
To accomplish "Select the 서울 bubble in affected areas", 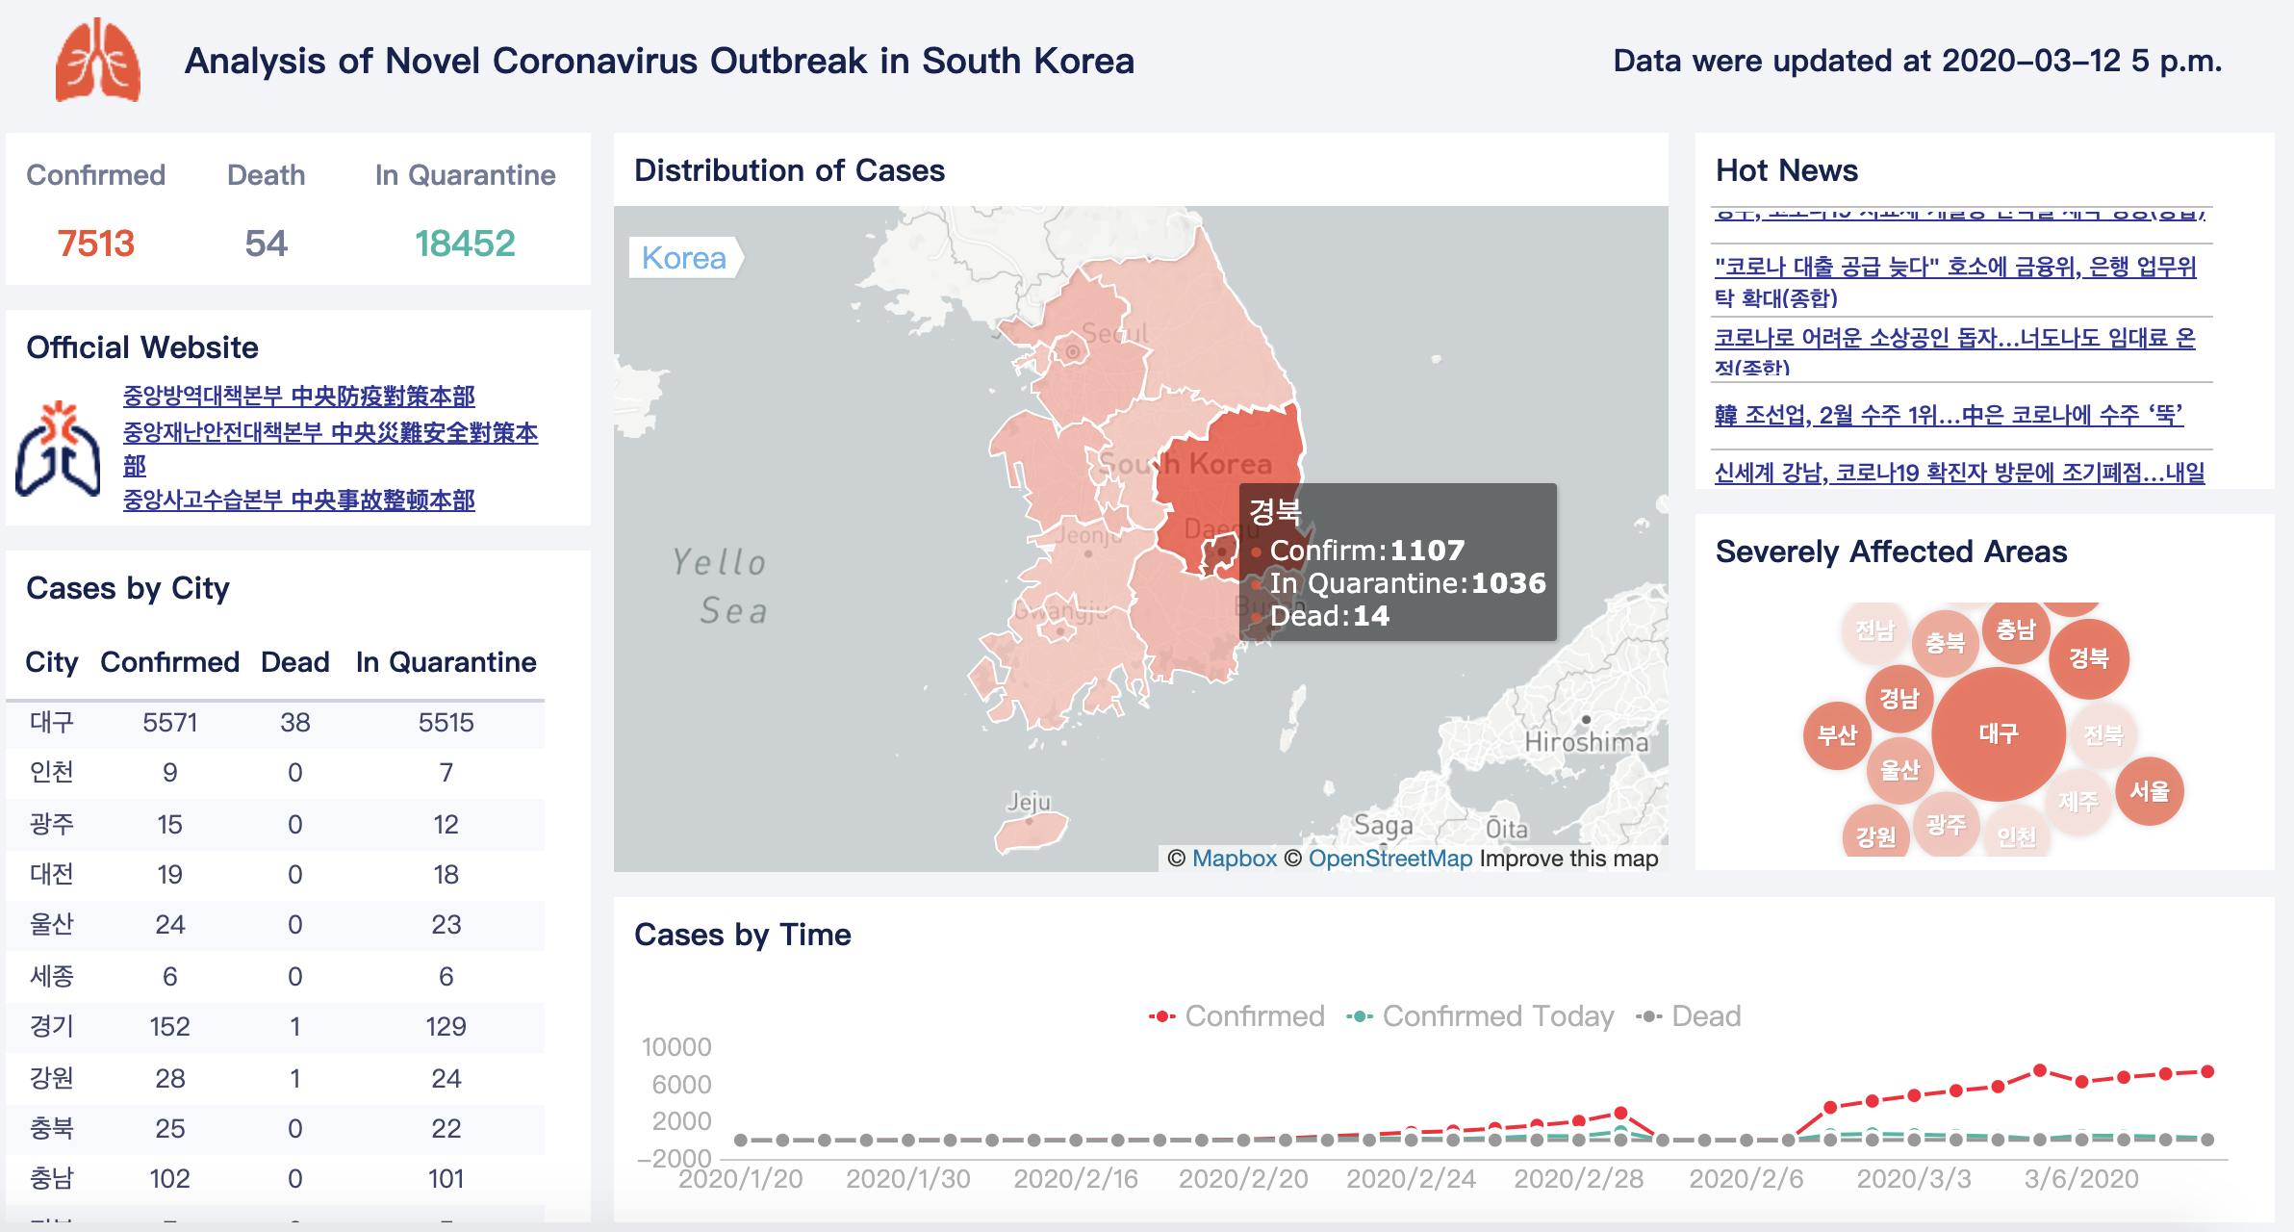I will pos(2150,791).
